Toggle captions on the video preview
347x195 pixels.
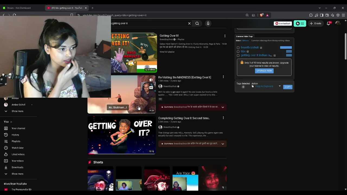tap(151, 87)
